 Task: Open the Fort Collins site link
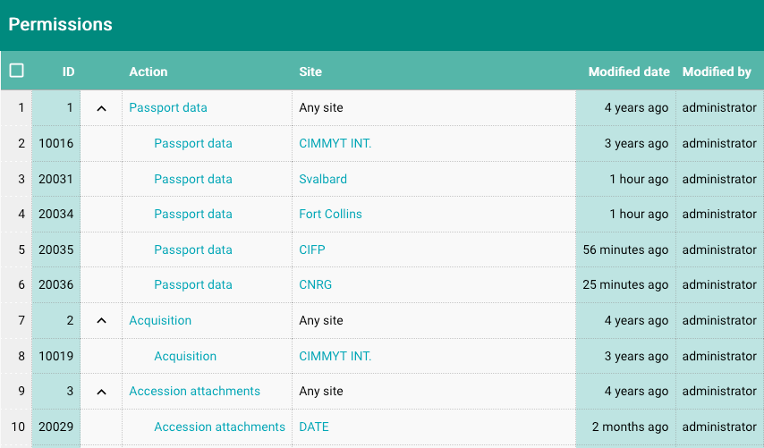coord(330,214)
